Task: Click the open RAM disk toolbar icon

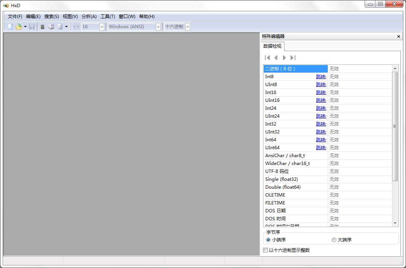Action: coord(42,26)
